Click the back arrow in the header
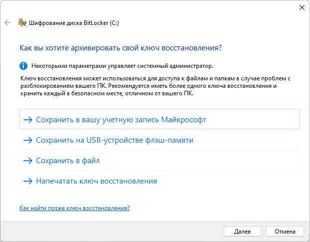 coord(7,22)
